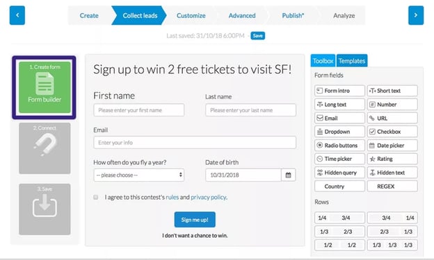Advance to next step with right arrow

pyautogui.click(x=416, y=15)
